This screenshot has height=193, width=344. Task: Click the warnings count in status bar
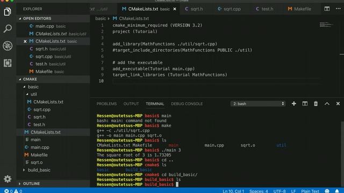coord(18,191)
